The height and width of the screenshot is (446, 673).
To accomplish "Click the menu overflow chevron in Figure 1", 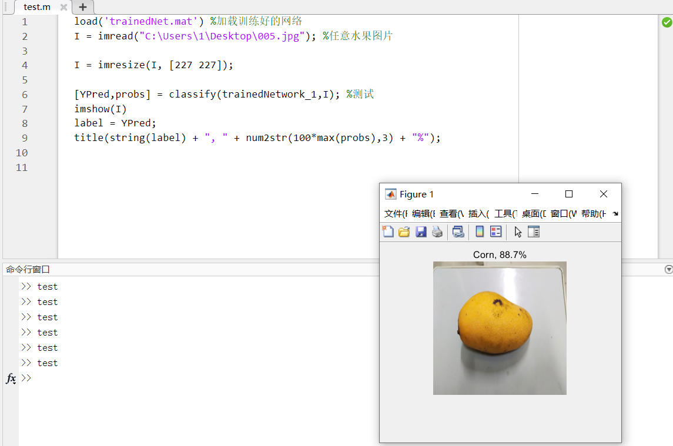I will pos(615,213).
